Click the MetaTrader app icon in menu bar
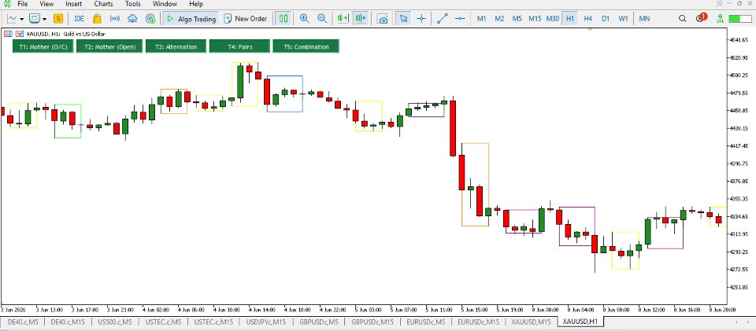Screen dimensions: 756x331 point(7,4)
